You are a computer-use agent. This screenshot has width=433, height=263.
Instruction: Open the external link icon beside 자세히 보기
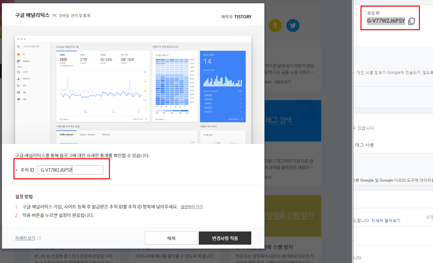click(39, 238)
